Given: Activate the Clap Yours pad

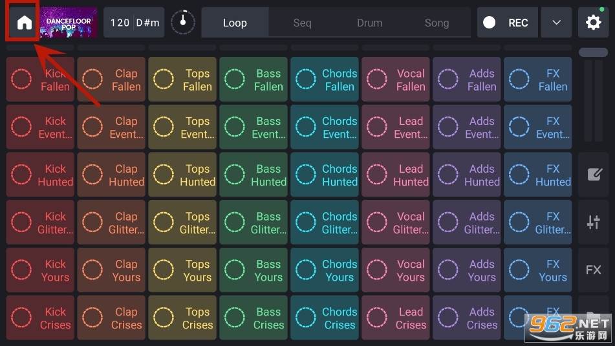Looking at the screenshot, I should click(x=111, y=270).
